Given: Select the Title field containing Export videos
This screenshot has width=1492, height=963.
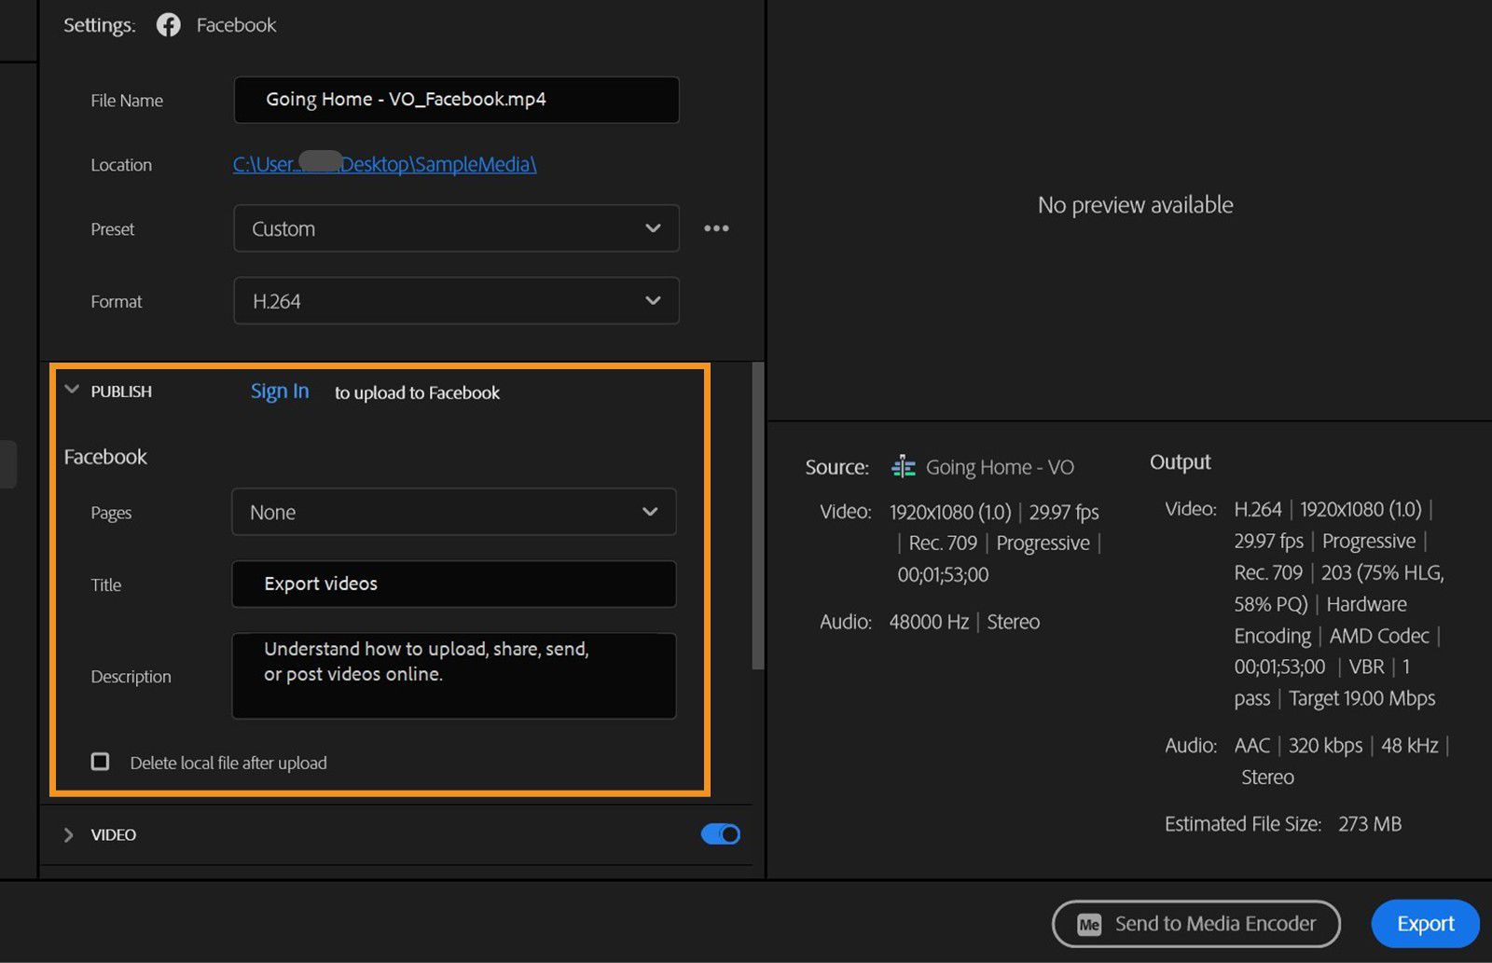Looking at the screenshot, I should (x=453, y=584).
